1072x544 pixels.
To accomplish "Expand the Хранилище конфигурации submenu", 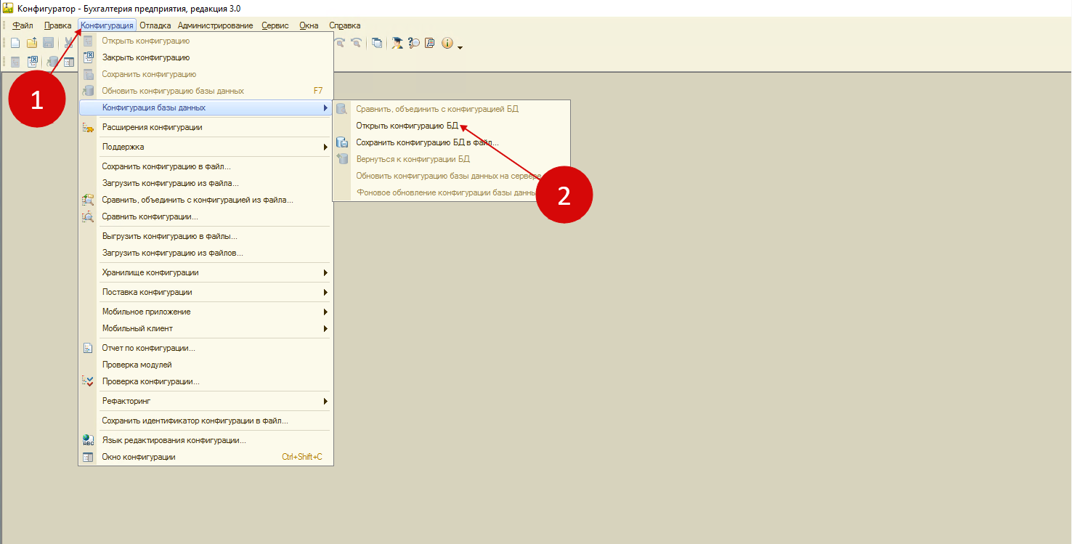I will tap(206, 272).
